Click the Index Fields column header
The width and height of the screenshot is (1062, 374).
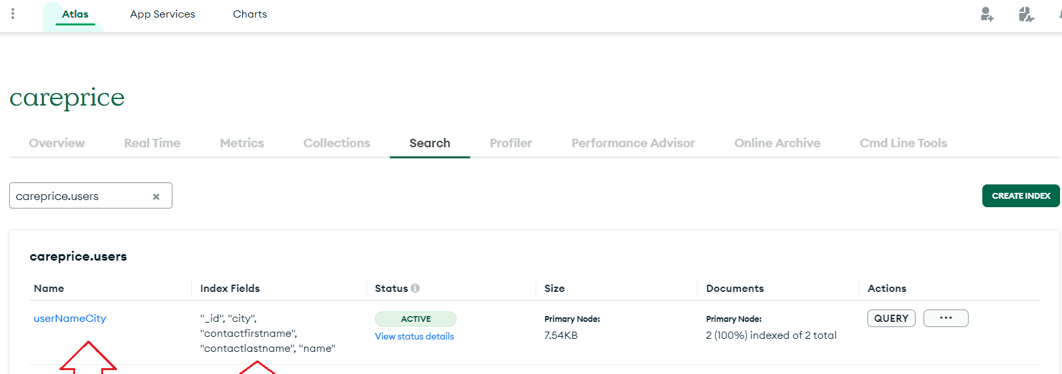pyautogui.click(x=230, y=289)
